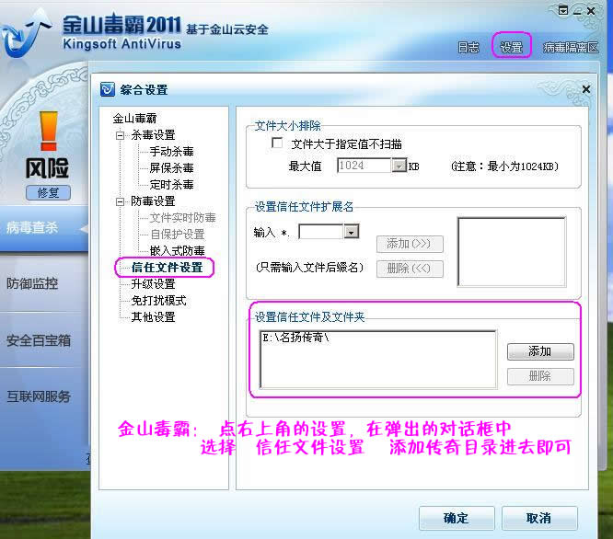This screenshot has height=539, width=613.
Task: Open the main window dropdown menu icon
Action: click(x=565, y=11)
